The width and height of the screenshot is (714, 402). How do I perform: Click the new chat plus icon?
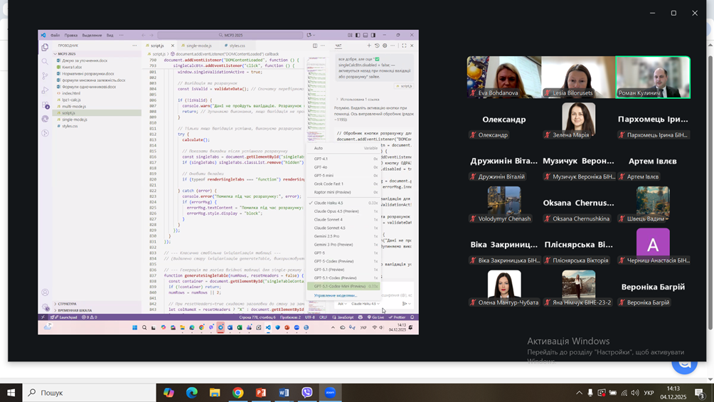369,46
